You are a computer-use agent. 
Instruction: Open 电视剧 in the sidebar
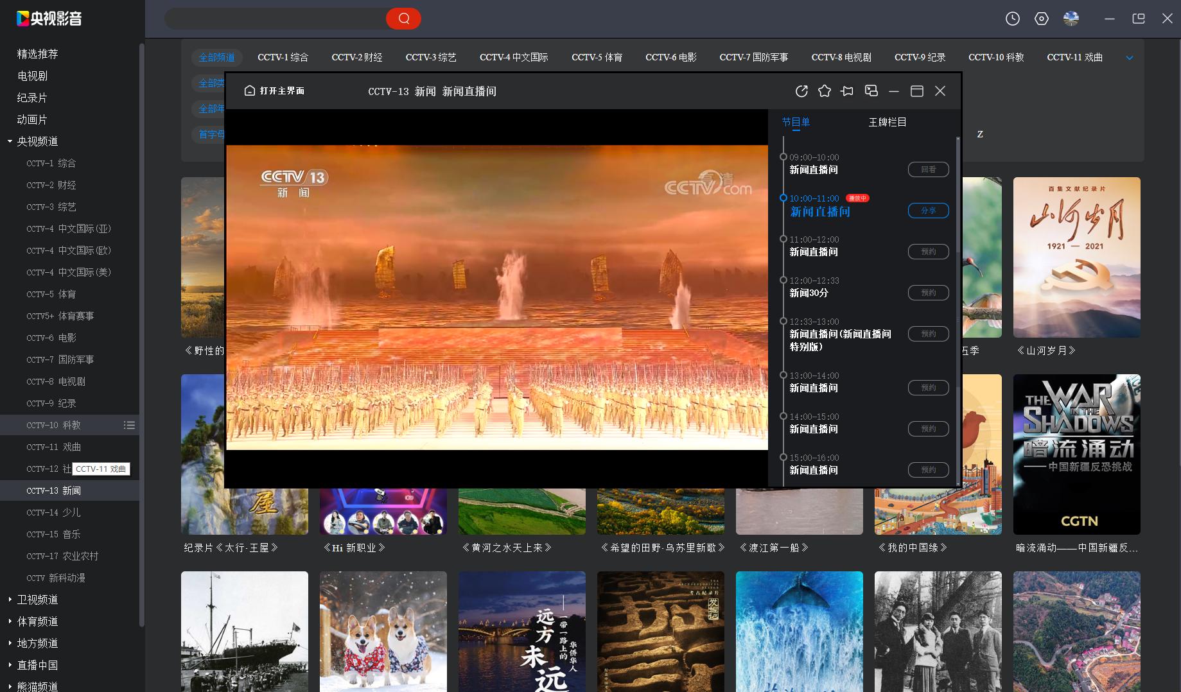[x=32, y=76]
